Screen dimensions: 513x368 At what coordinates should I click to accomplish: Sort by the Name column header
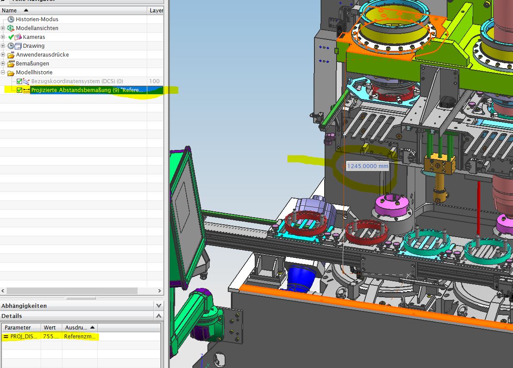(73, 11)
